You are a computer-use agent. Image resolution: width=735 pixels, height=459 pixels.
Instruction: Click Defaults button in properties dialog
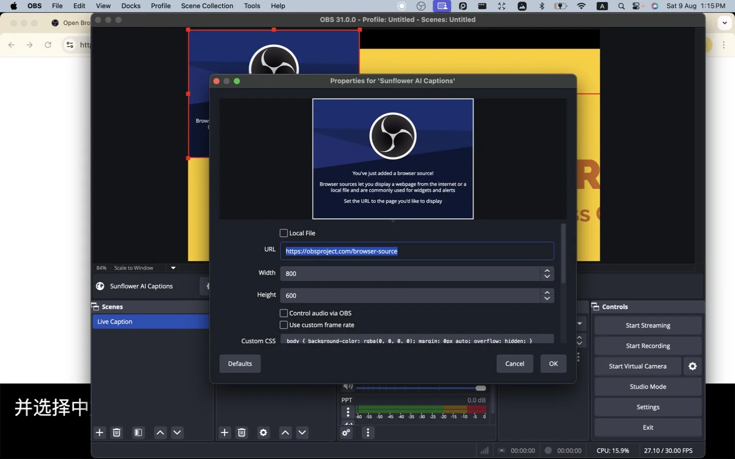240,364
